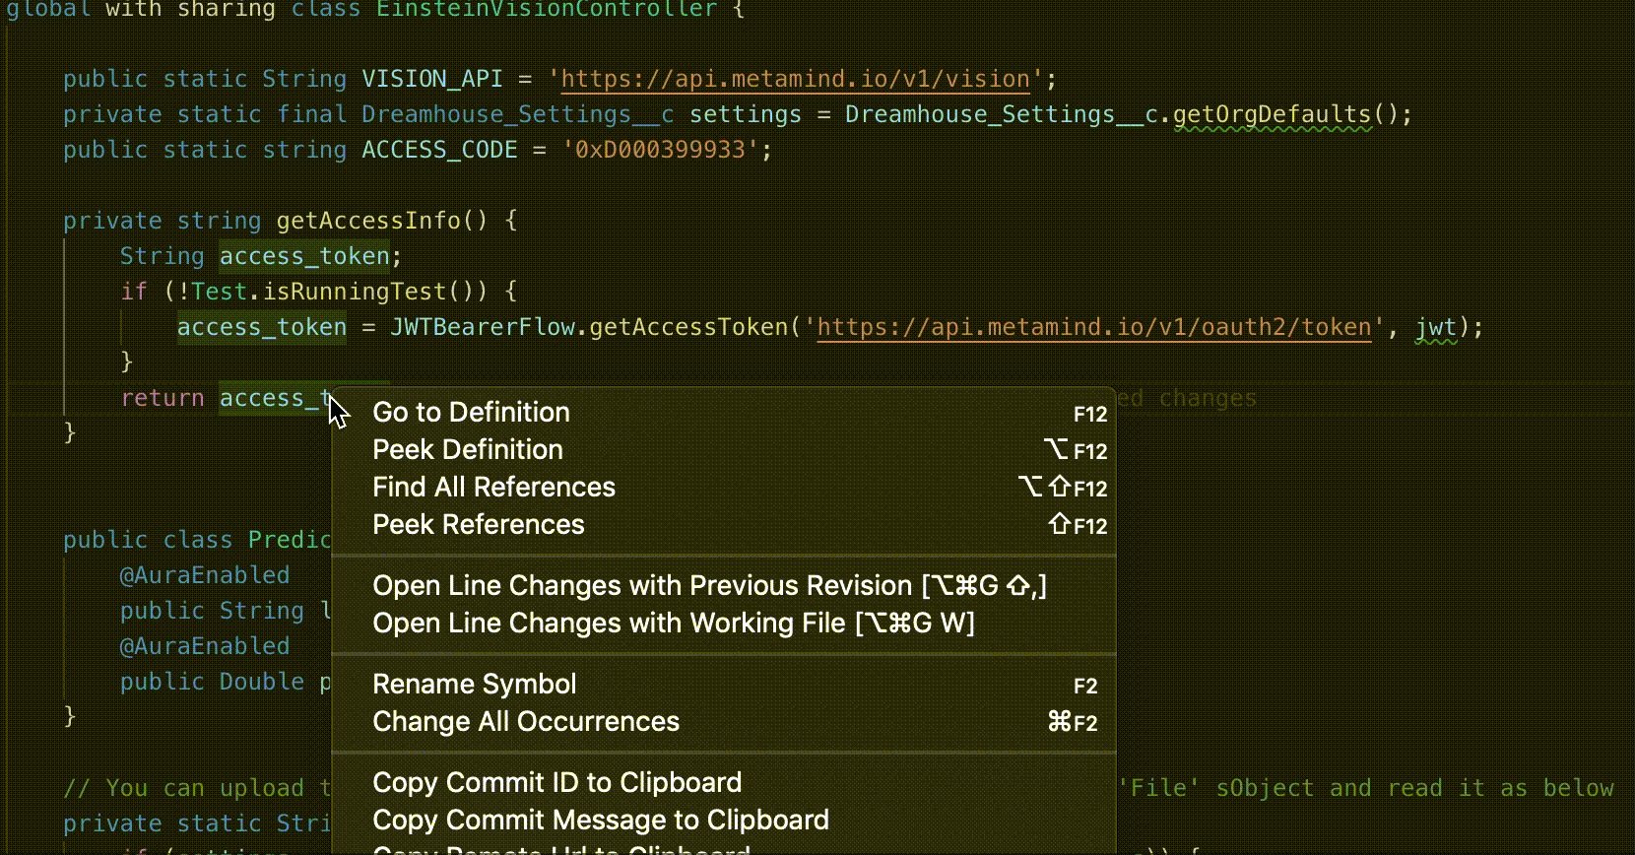Screen dimensions: 1635x855
Task: Follow the oauth2/token URL in getAccessToken call
Action: (x=1094, y=327)
